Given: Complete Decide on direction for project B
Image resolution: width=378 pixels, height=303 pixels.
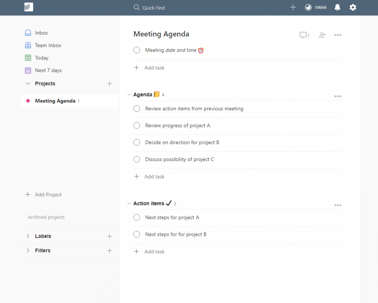Looking at the screenshot, I should pyautogui.click(x=137, y=143).
